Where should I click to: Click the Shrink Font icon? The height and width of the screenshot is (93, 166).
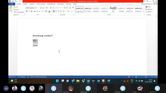coord(43,8)
